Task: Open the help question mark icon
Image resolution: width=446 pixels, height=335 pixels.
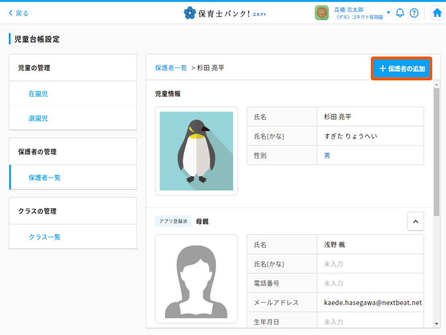Action: pos(414,13)
